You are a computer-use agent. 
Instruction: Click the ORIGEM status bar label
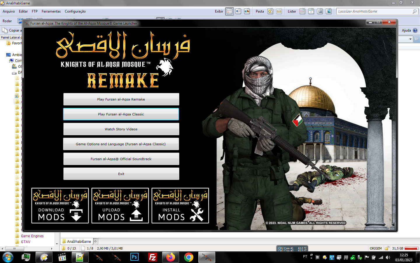(x=376, y=248)
